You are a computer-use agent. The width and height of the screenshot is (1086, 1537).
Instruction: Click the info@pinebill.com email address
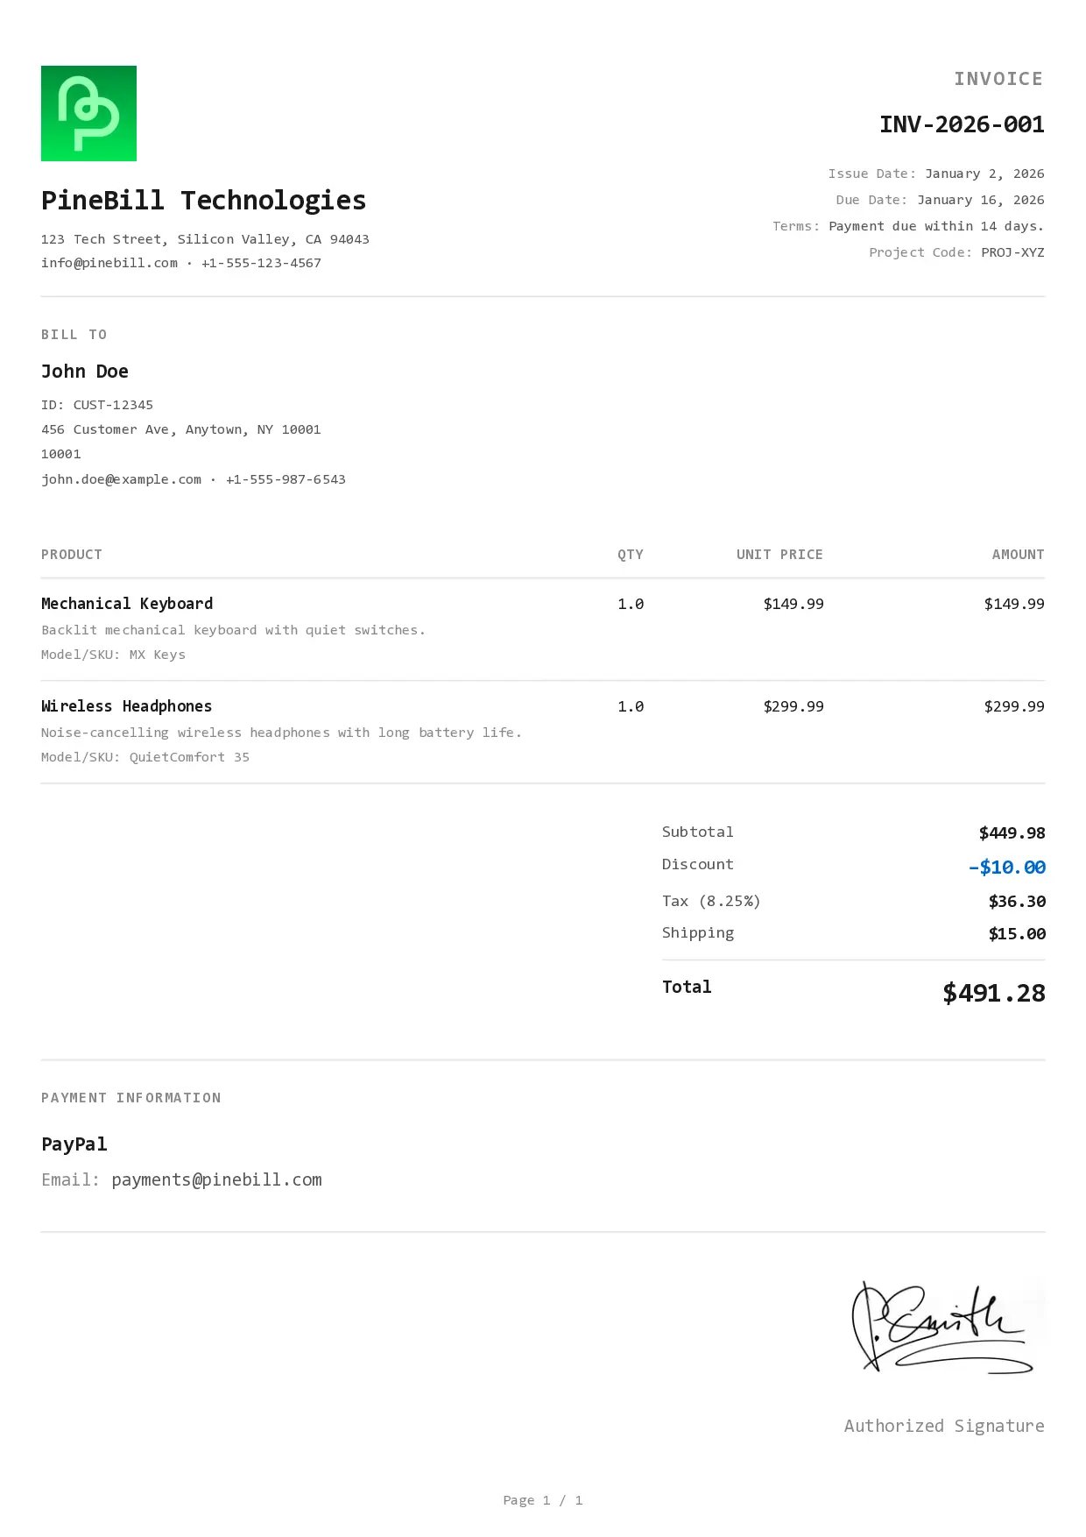tap(109, 263)
